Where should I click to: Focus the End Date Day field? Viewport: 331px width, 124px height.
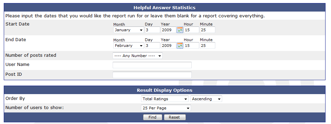pyautogui.click(x=152, y=46)
